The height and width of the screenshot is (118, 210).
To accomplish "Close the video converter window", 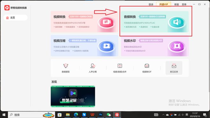I will [x=205, y=4].
